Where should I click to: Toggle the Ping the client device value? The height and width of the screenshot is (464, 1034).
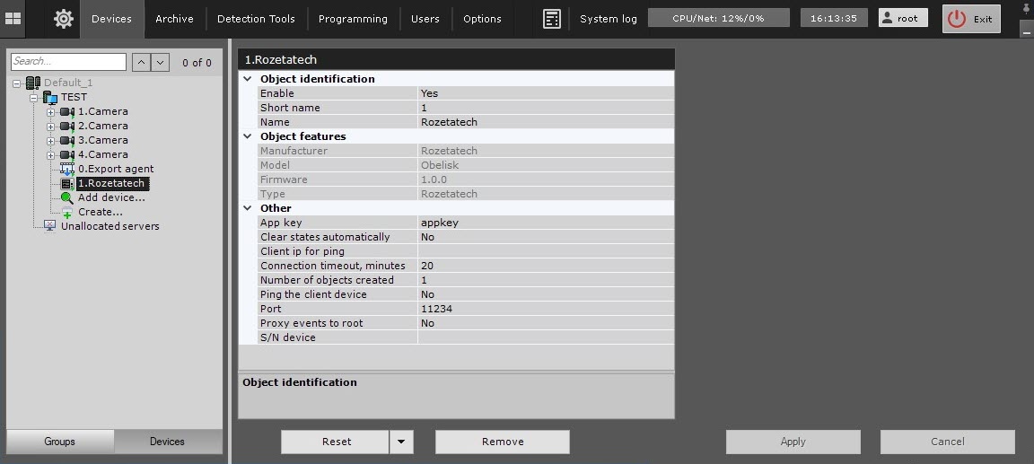(x=546, y=294)
